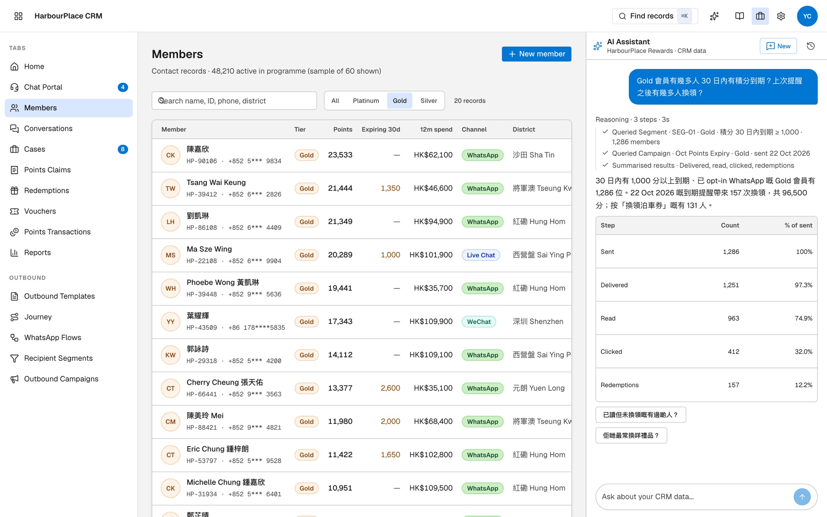Screen dimensions: 827x517
Task: Click the Vouchers ticket icon
Action: [x=15, y=211]
